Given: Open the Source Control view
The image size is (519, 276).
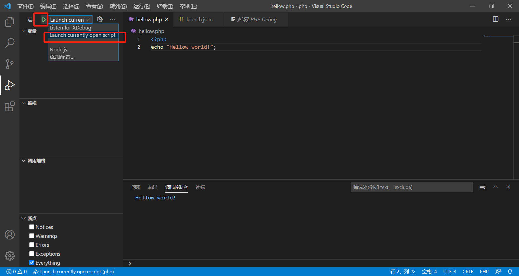Looking at the screenshot, I should 10,64.
